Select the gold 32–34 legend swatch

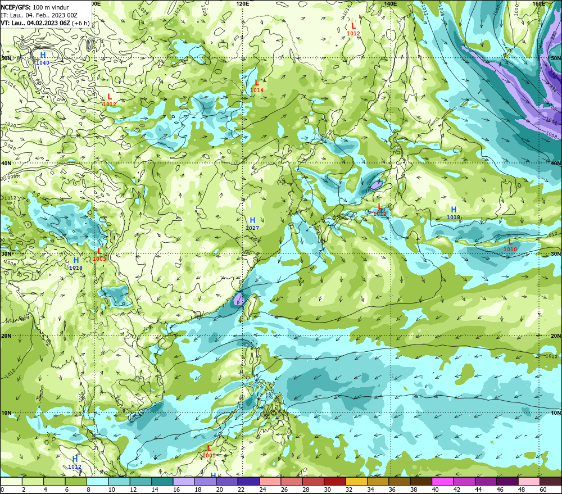[x=356, y=482]
